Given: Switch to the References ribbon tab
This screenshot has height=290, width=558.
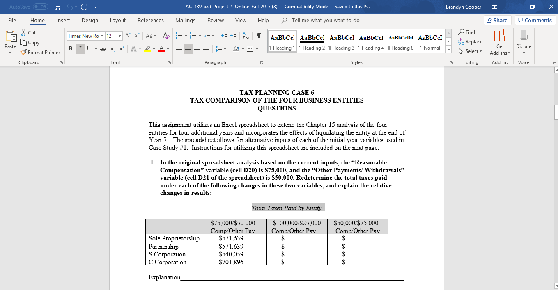Looking at the screenshot, I should pyautogui.click(x=150, y=20).
